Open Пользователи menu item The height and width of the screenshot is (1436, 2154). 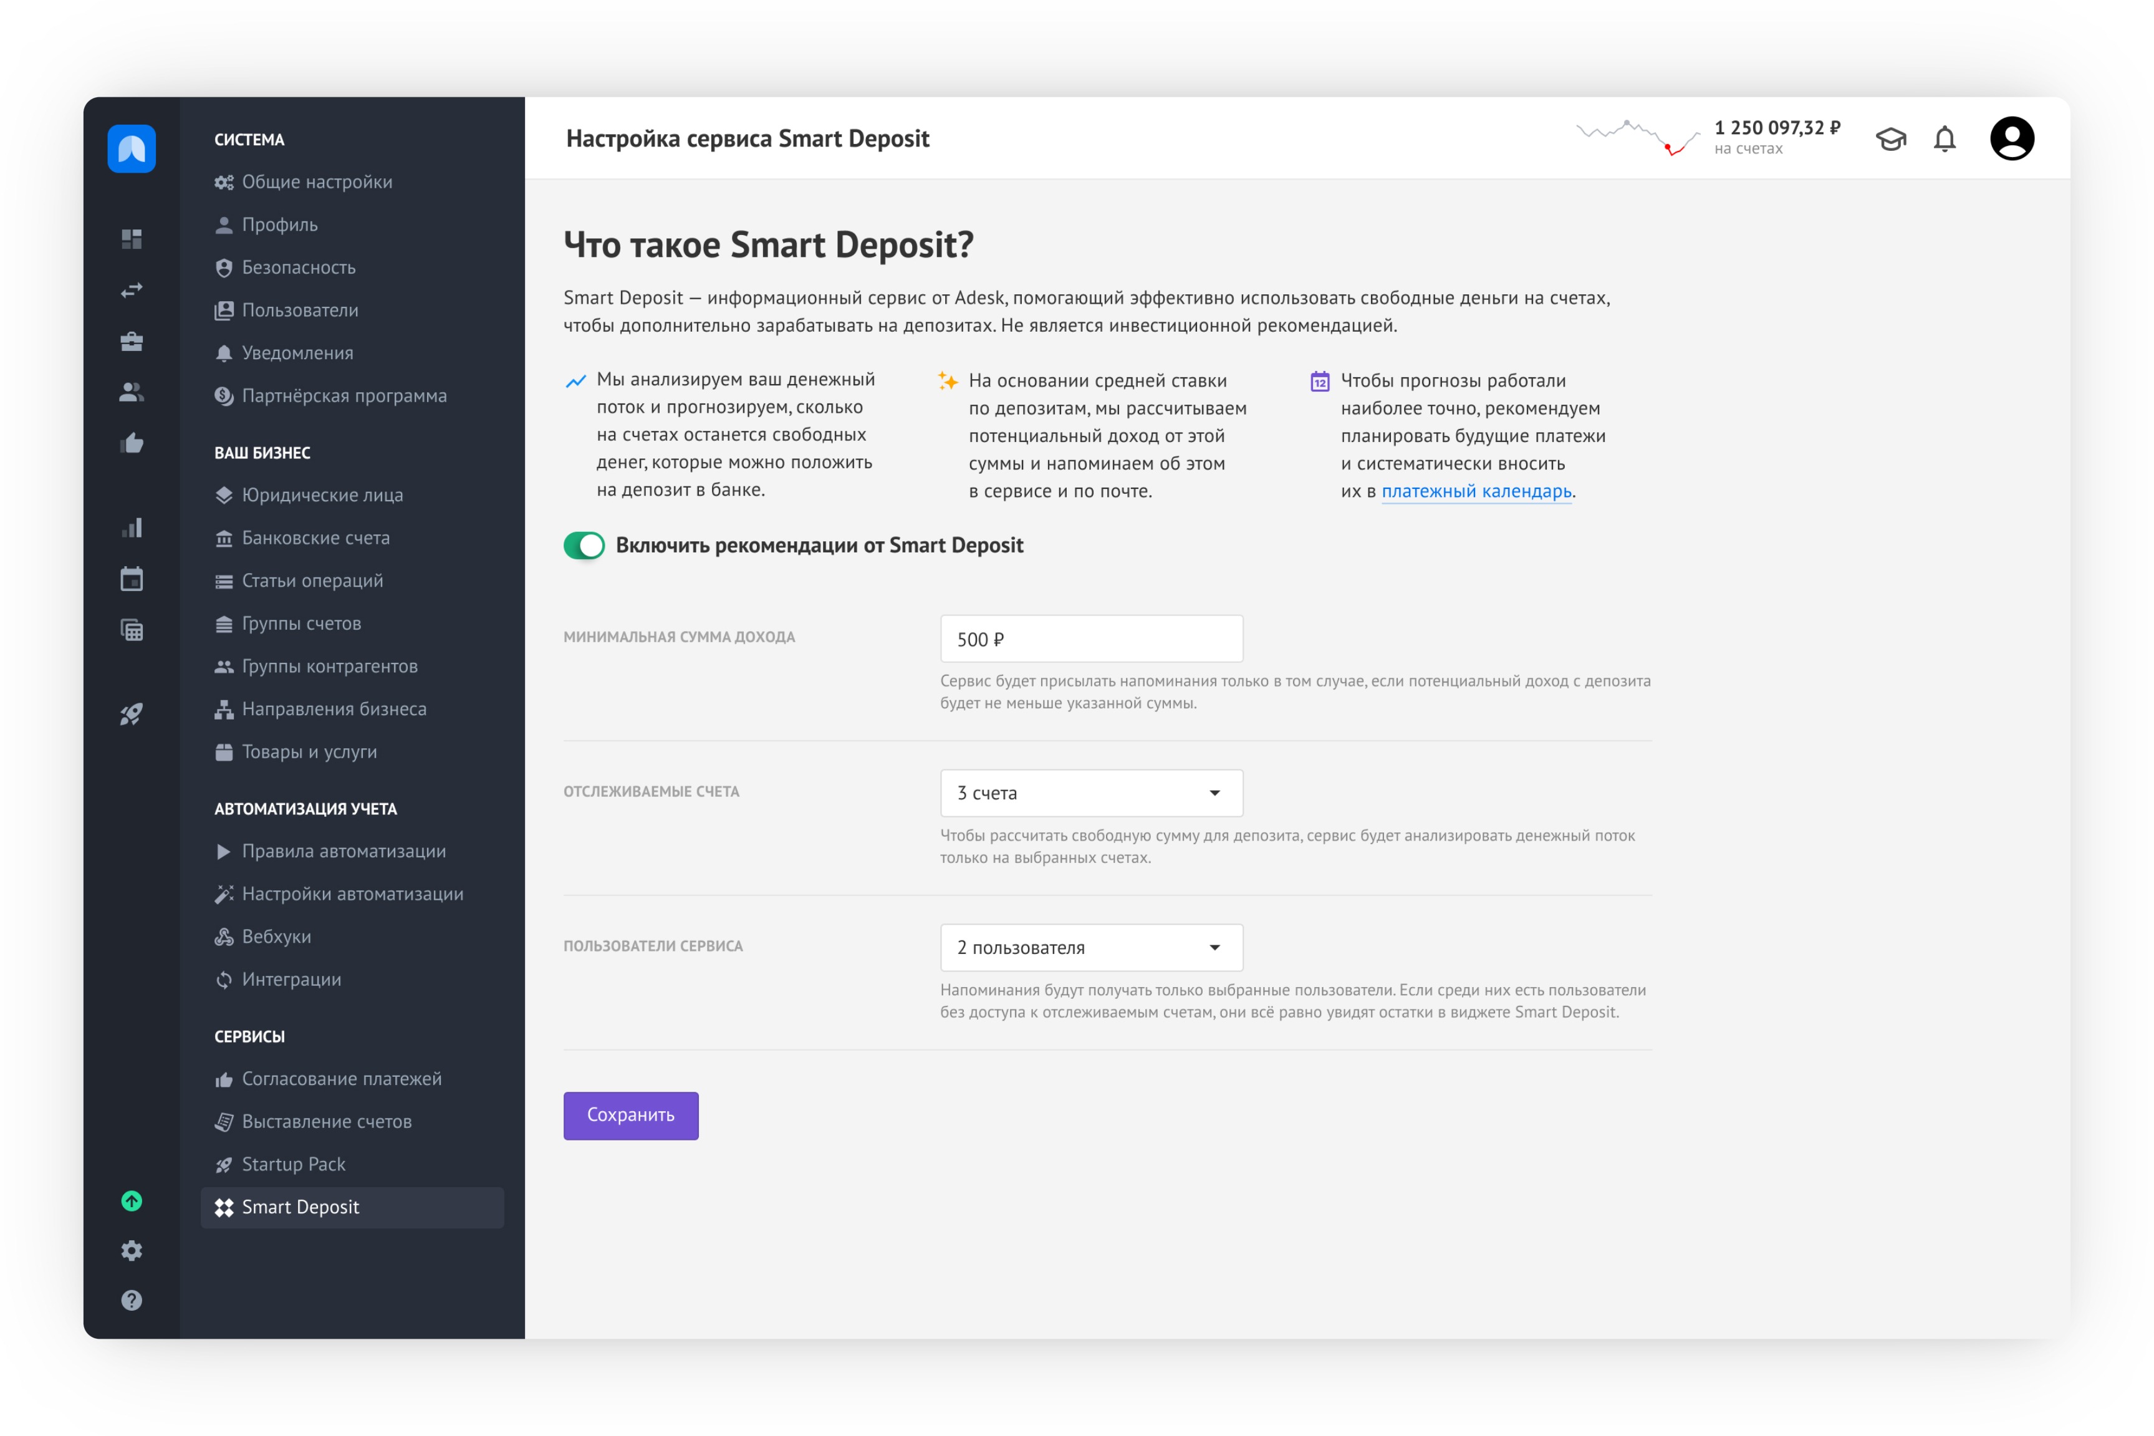click(x=352, y=311)
